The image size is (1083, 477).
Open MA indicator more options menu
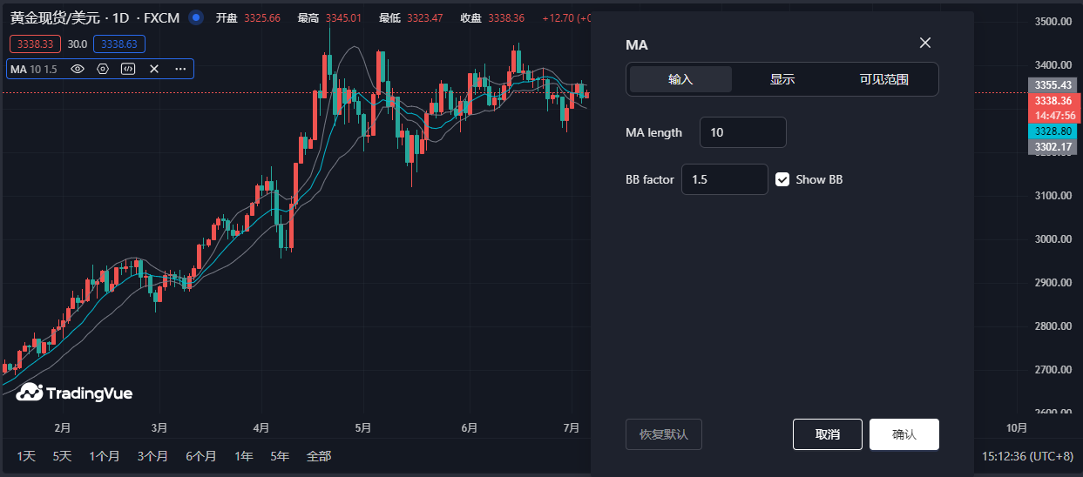point(180,69)
